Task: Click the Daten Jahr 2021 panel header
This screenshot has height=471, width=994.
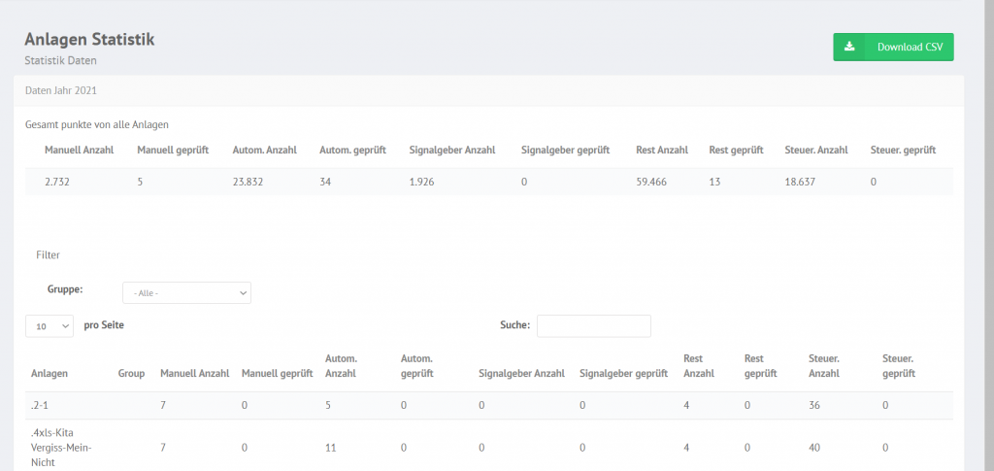Action: pos(489,90)
